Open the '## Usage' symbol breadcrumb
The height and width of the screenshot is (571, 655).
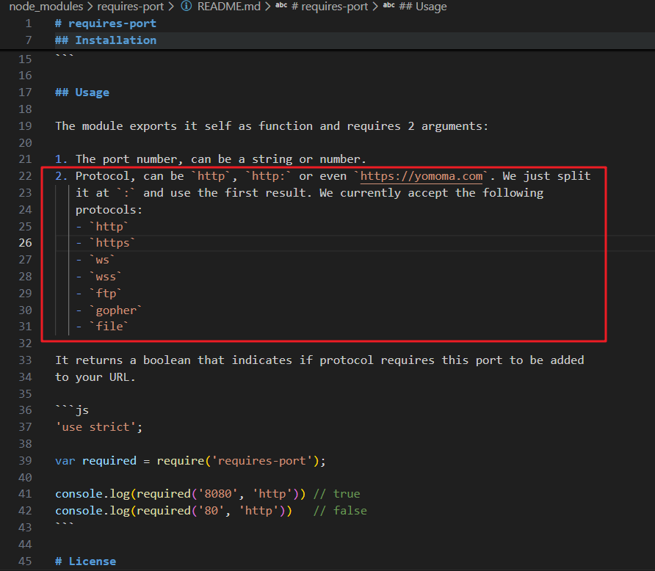click(423, 7)
